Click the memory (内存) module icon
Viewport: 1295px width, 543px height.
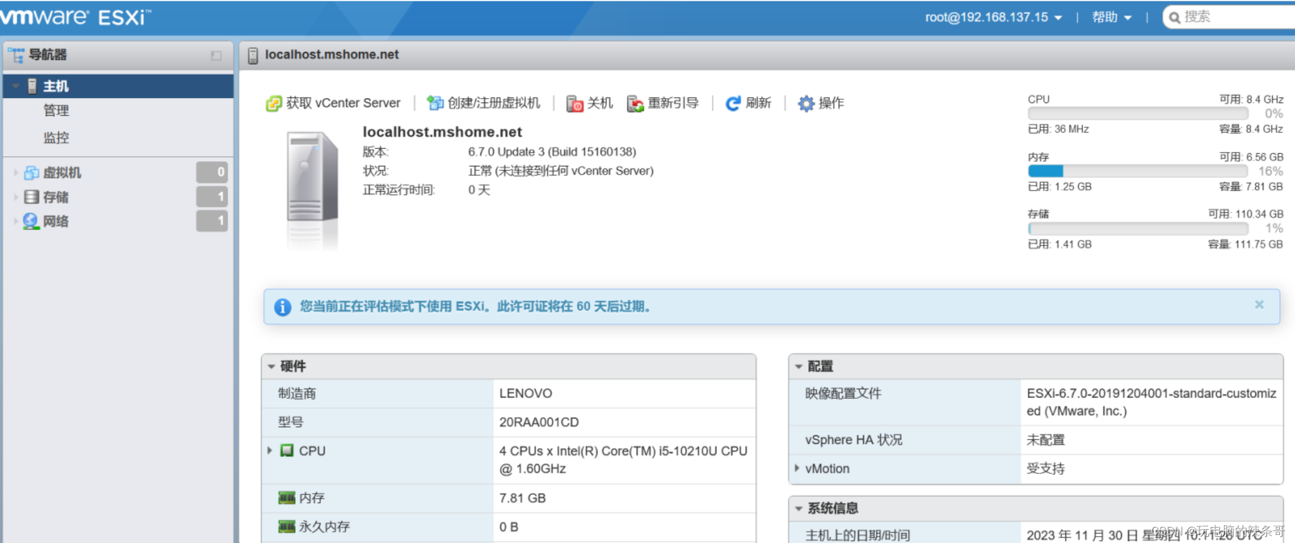tap(287, 498)
